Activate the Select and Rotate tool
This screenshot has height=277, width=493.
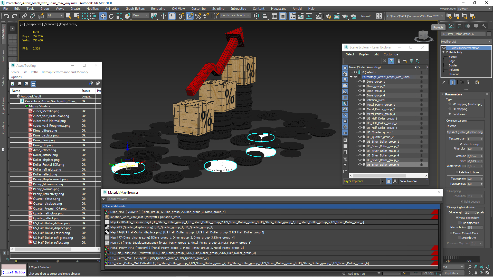111,16
